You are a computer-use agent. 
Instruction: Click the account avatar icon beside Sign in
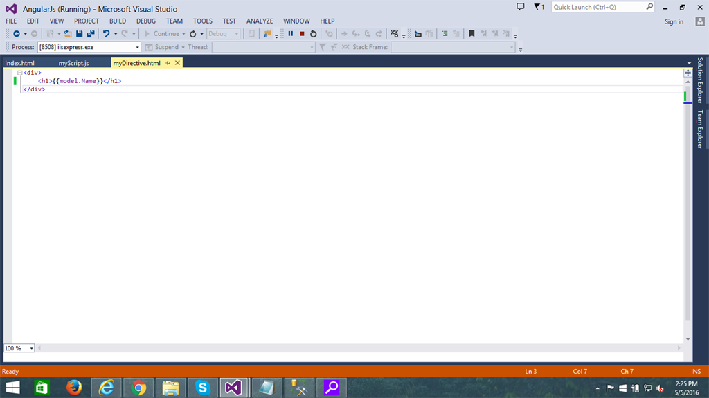pos(700,21)
